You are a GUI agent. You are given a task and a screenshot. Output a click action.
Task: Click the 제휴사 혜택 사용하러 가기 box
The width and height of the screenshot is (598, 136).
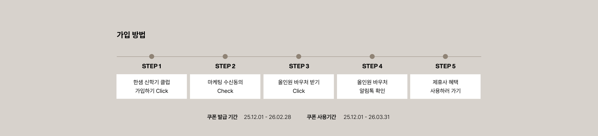[445, 87]
